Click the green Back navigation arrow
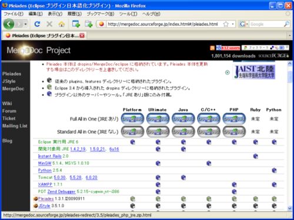The height and width of the screenshot is (220, 294). (9, 24)
